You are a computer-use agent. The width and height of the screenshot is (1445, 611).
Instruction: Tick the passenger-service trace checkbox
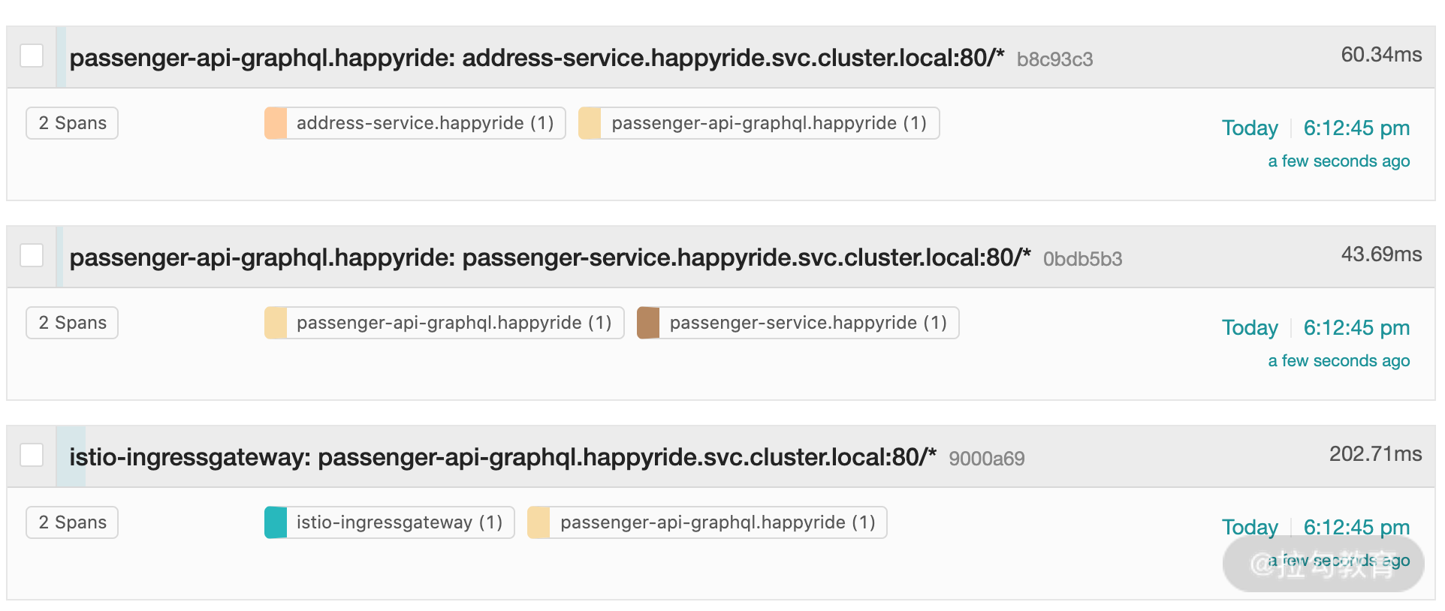tap(32, 255)
